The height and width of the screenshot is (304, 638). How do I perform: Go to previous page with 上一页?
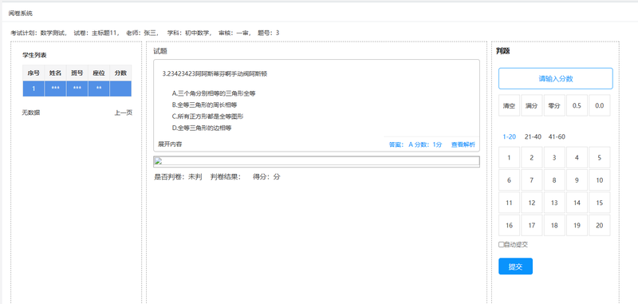(123, 113)
